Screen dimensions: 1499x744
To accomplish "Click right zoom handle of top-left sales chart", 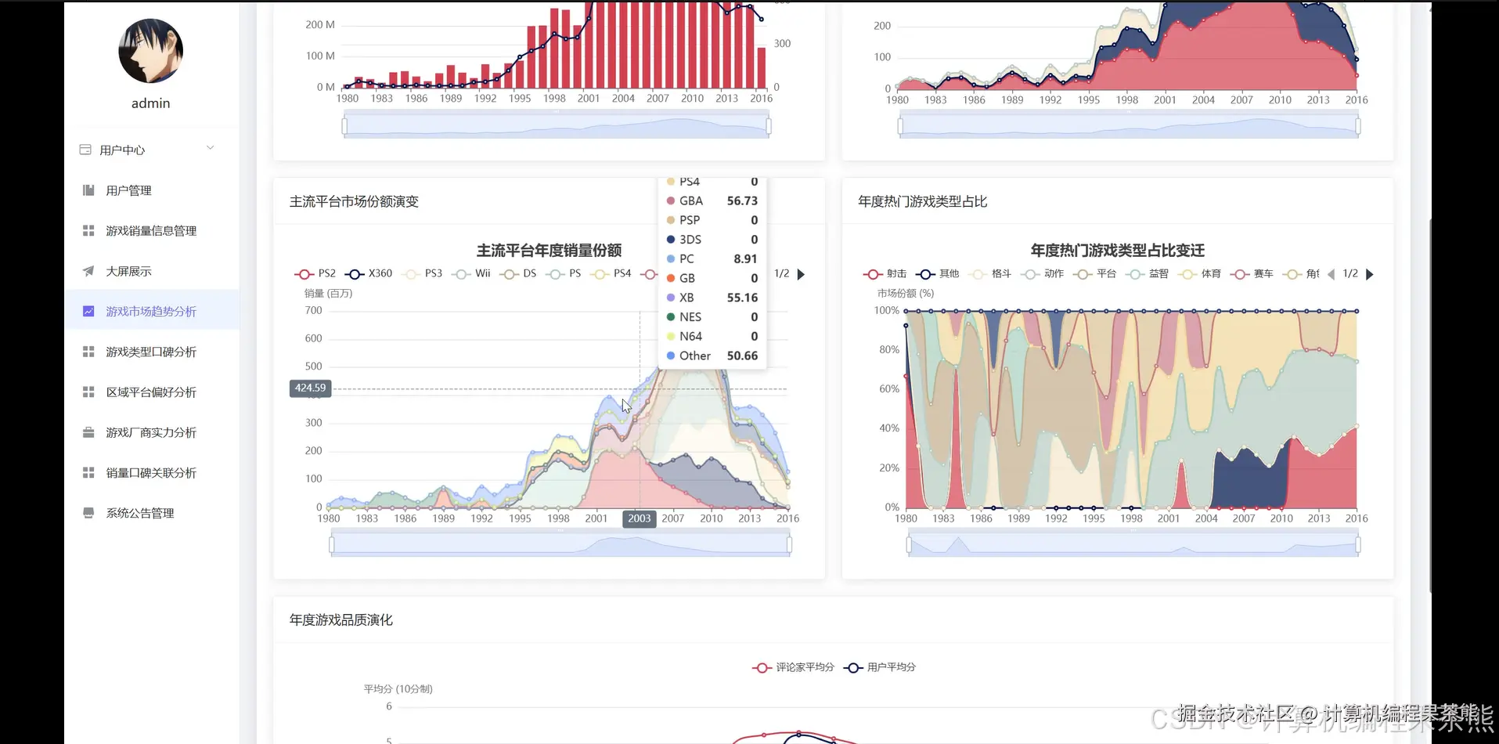I will [769, 126].
